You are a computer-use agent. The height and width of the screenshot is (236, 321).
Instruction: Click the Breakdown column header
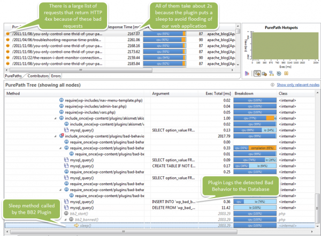pyautogui.click(x=244, y=93)
